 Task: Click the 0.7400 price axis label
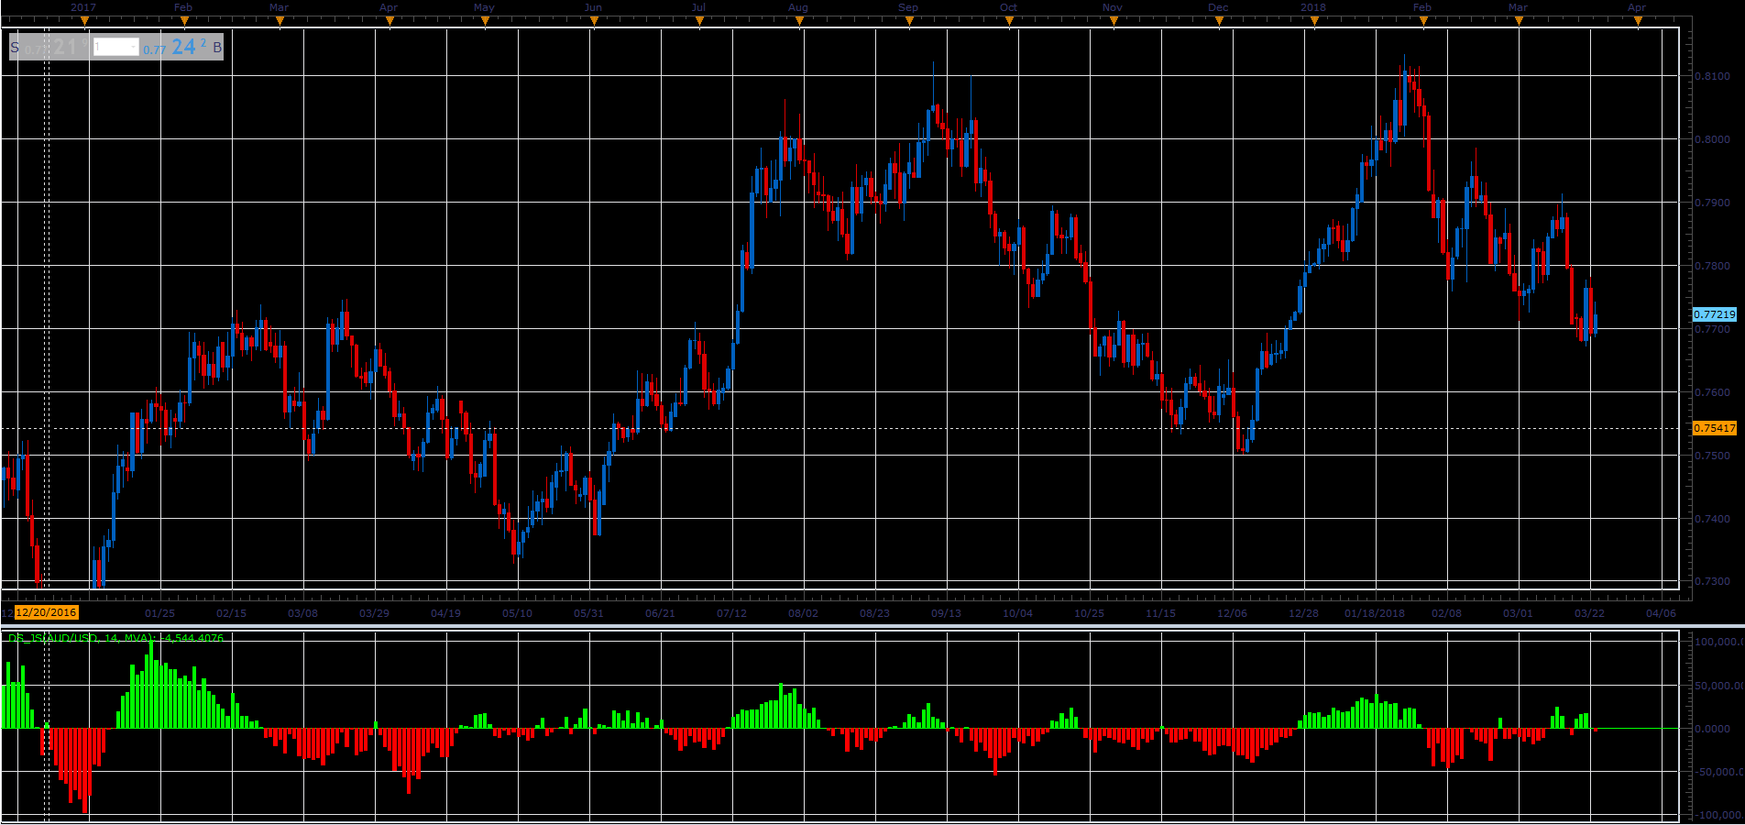point(1712,519)
